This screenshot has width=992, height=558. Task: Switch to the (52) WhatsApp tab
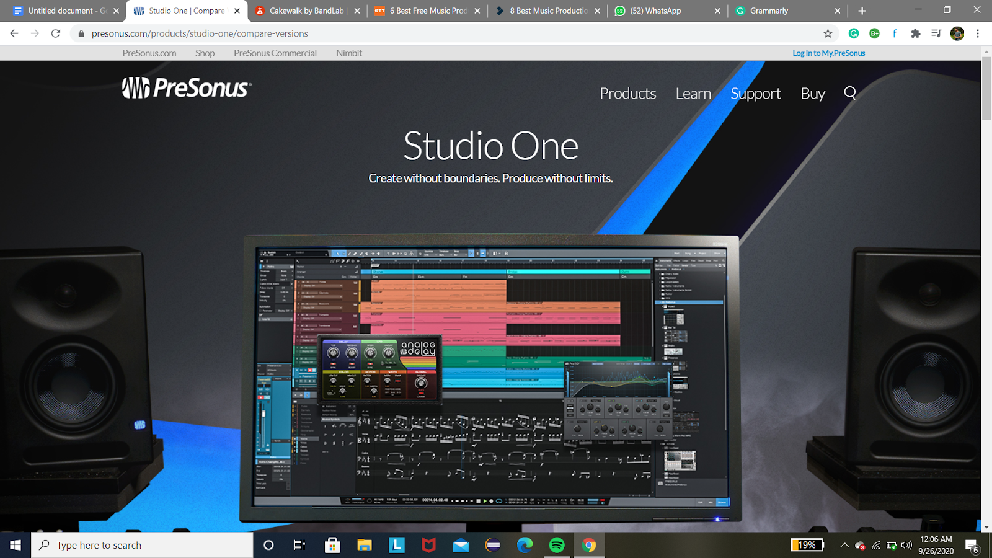click(667, 11)
